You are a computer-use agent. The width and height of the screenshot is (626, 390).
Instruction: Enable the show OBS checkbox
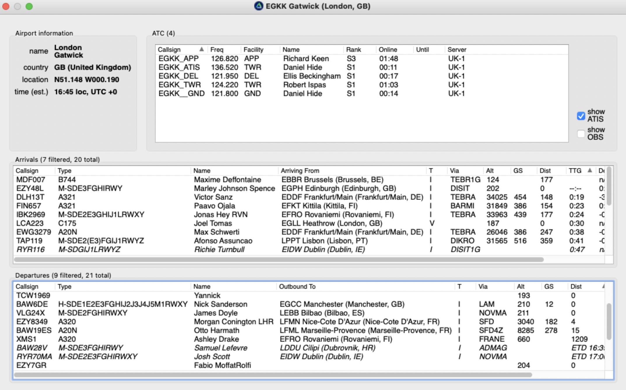[x=581, y=134]
